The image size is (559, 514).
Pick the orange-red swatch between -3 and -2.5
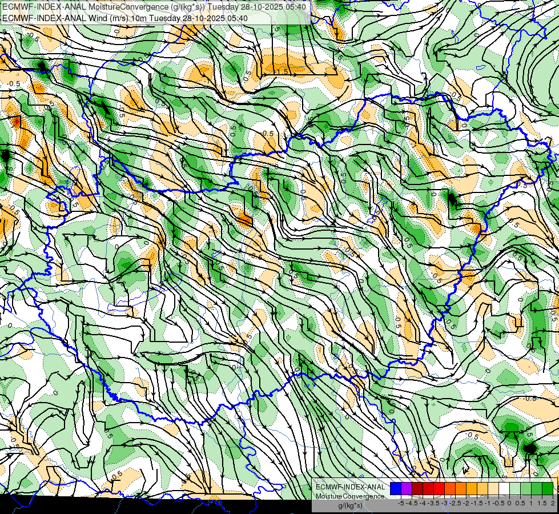[450, 488]
